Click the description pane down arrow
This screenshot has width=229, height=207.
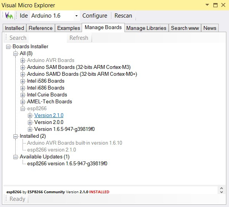click(x=221, y=192)
